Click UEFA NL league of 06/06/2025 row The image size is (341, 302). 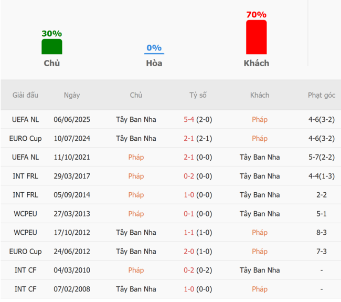pyautogui.click(x=25, y=120)
